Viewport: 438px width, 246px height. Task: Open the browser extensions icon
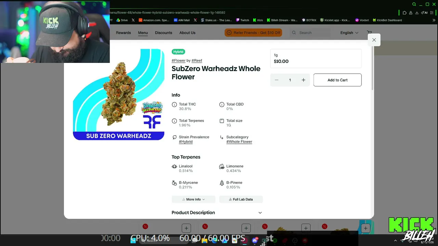click(x=404, y=13)
